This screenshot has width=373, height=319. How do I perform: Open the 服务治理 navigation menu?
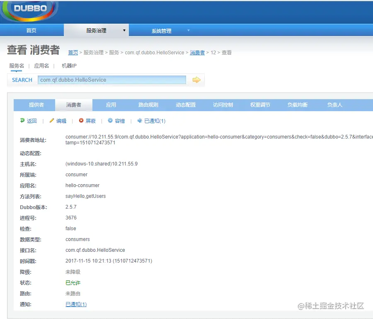point(96,30)
